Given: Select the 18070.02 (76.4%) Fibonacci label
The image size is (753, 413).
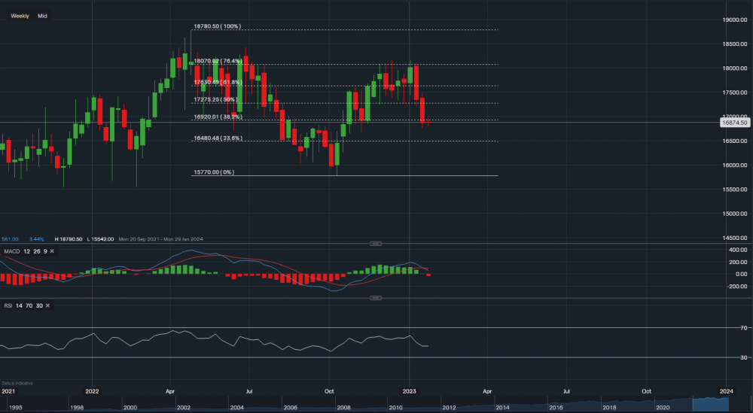Looking at the screenshot, I should (218, 61).
